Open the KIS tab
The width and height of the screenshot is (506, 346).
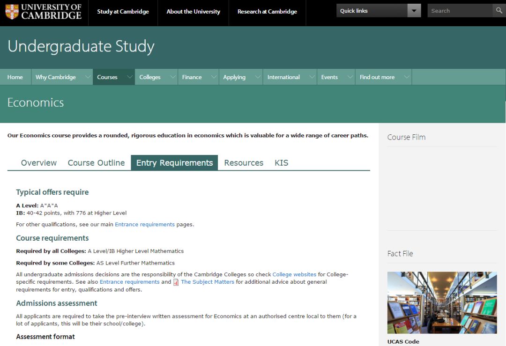pos(282,163)
